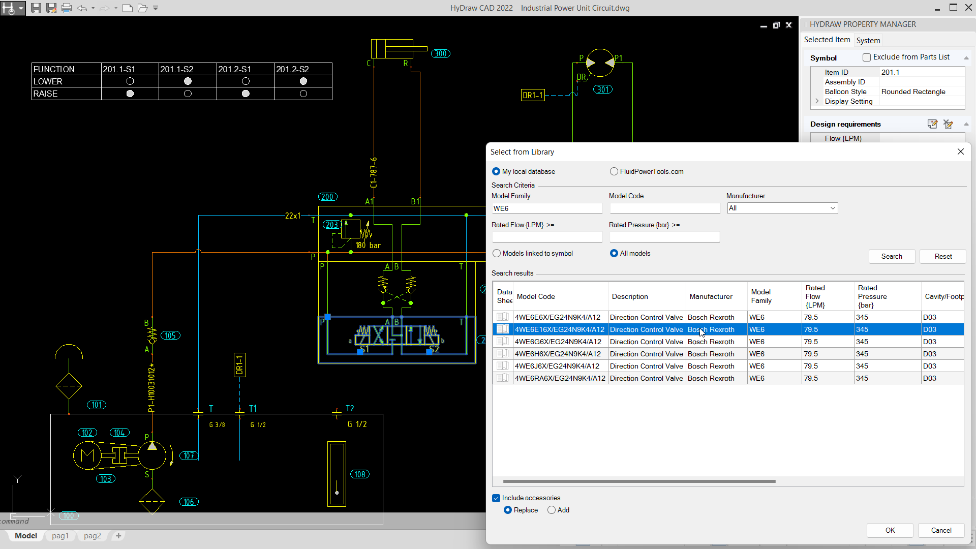The image size is (976, 549).
Task: Click the clear Design requirements icon
Action: 949,124
